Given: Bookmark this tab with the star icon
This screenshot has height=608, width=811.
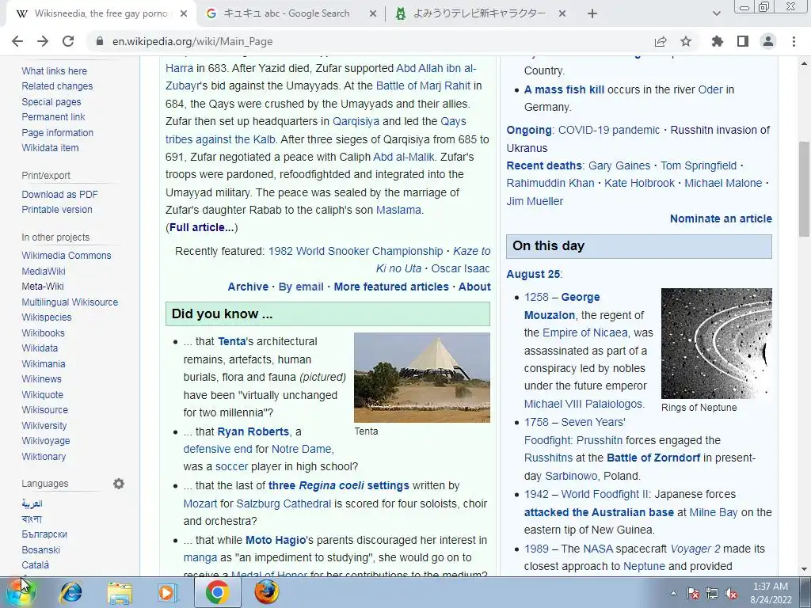Looking at the screenshot, I should 686,41.
